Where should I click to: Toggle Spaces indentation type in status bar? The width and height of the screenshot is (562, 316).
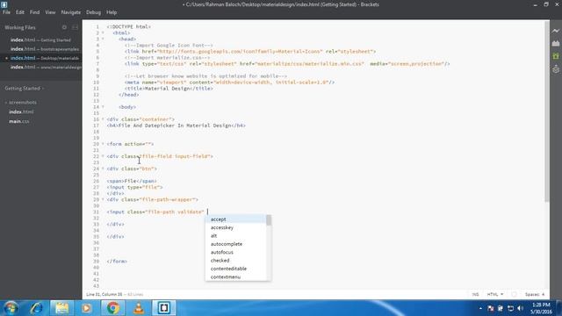coord(532,294)
